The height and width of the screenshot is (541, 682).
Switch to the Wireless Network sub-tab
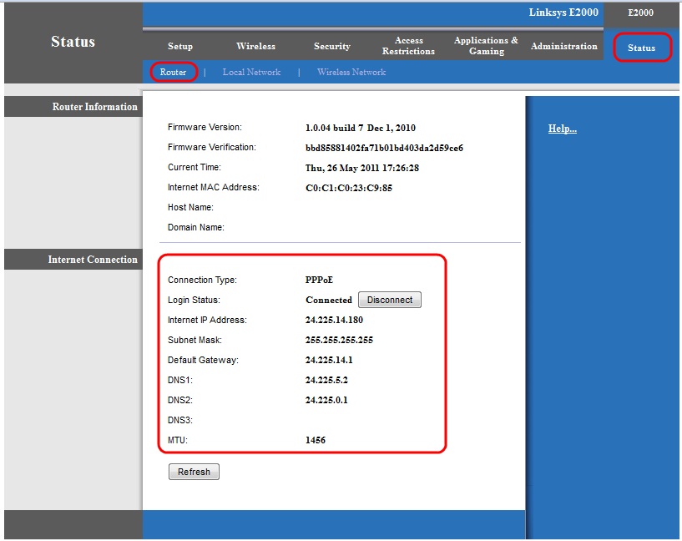[x=351, y=72]
